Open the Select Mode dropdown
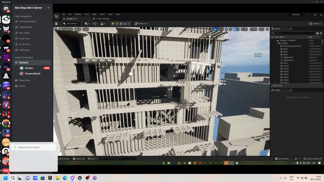Image resolution: width=324 pixels, height=182 pixels. point(71,24)
